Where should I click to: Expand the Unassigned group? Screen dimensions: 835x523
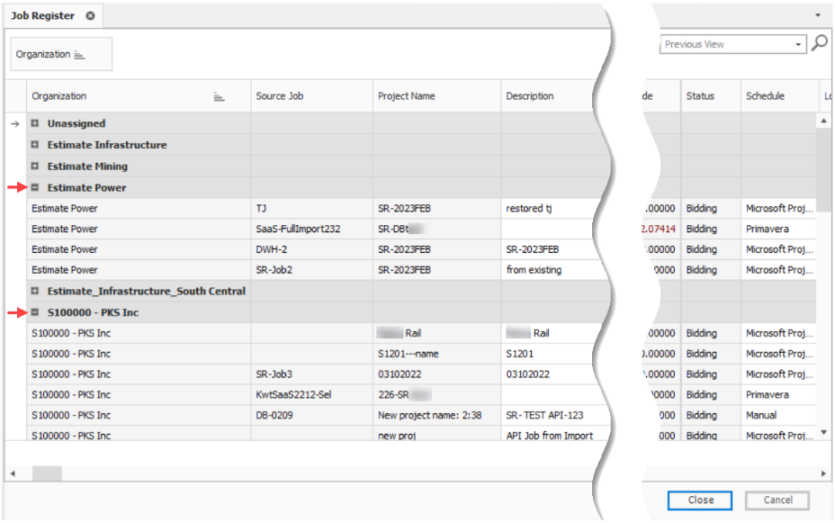click(35, 123)
